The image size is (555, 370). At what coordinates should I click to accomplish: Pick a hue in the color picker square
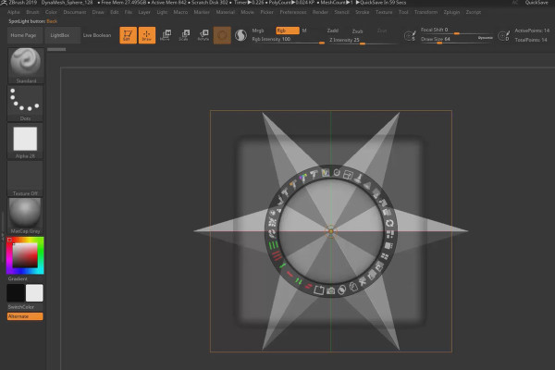pyautogui.click(x=25, y=255)
